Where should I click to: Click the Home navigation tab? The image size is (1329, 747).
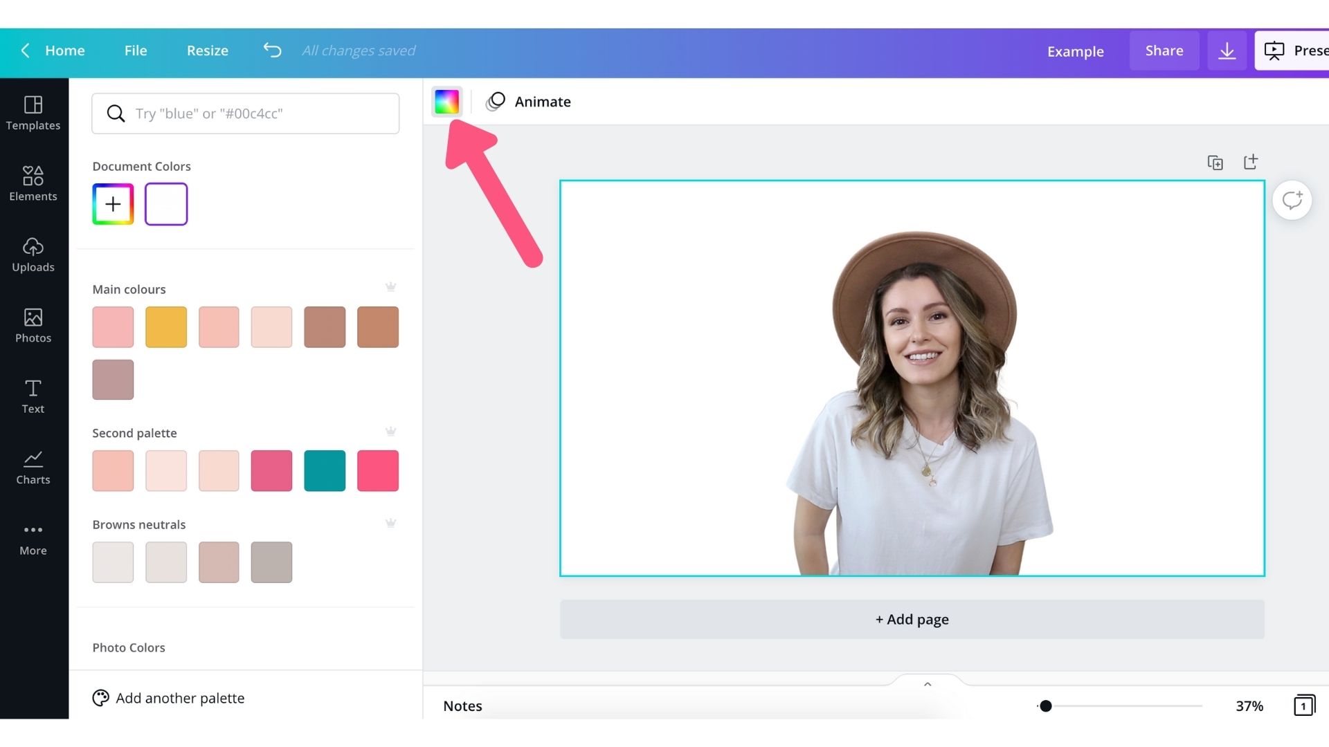(65, 50)
